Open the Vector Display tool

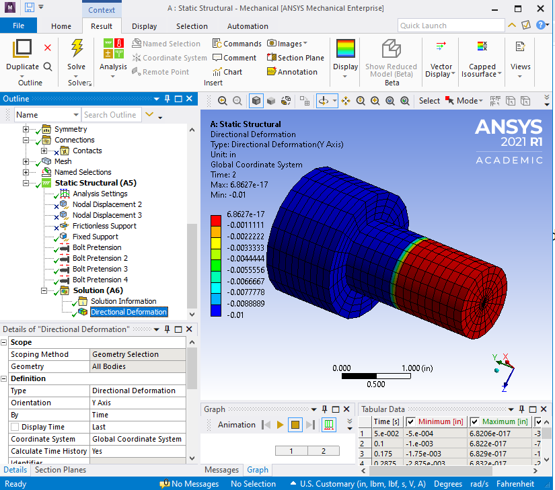(441, 47)
